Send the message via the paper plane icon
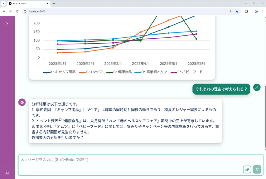This screenshot has height=179, width=266. [x=257, y=169]
